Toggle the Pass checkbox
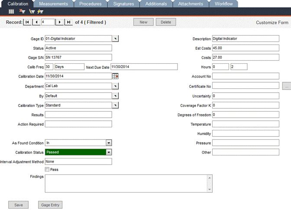The width and height of the screenshot is (291, 210). (x=47, y=170)
